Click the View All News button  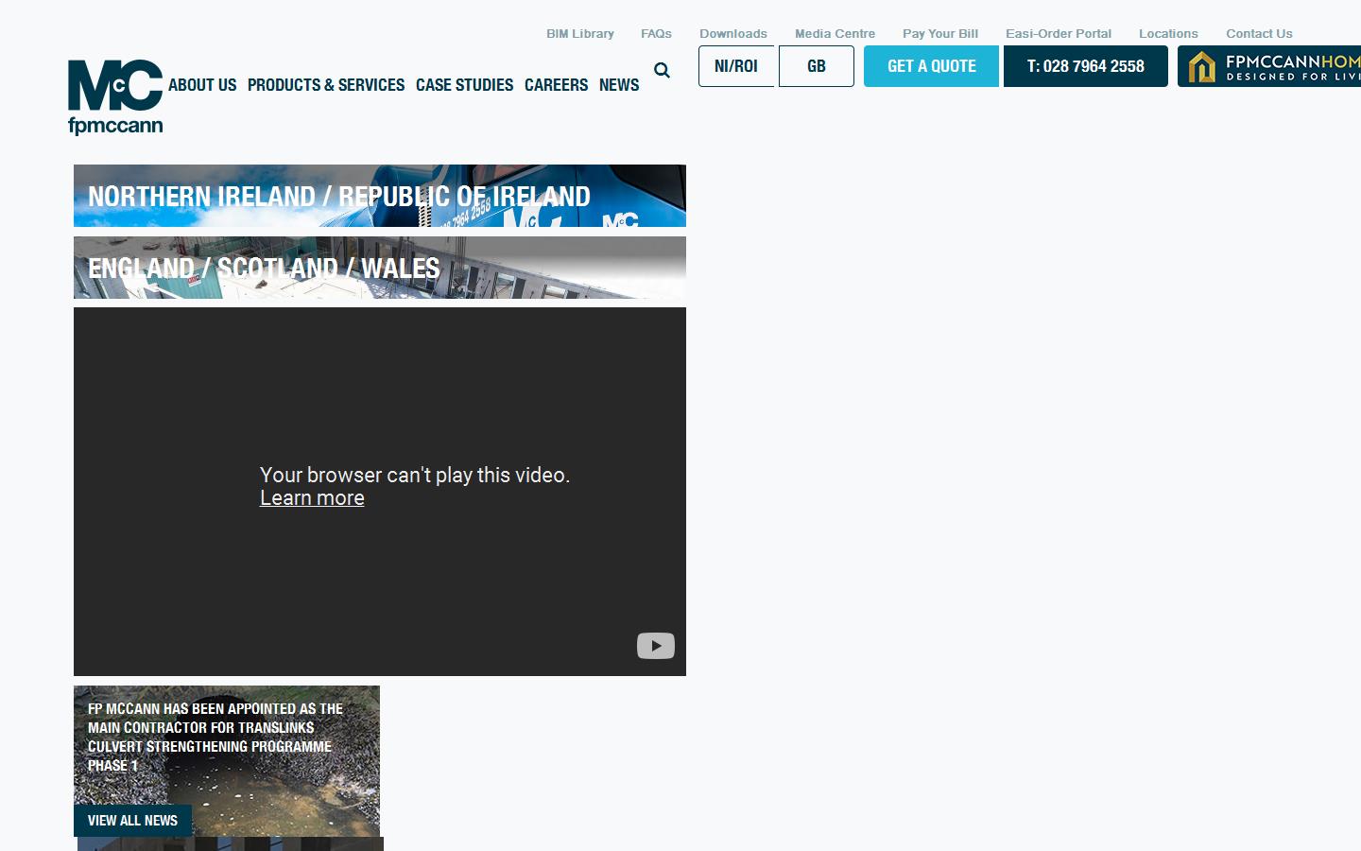(132, 820)
